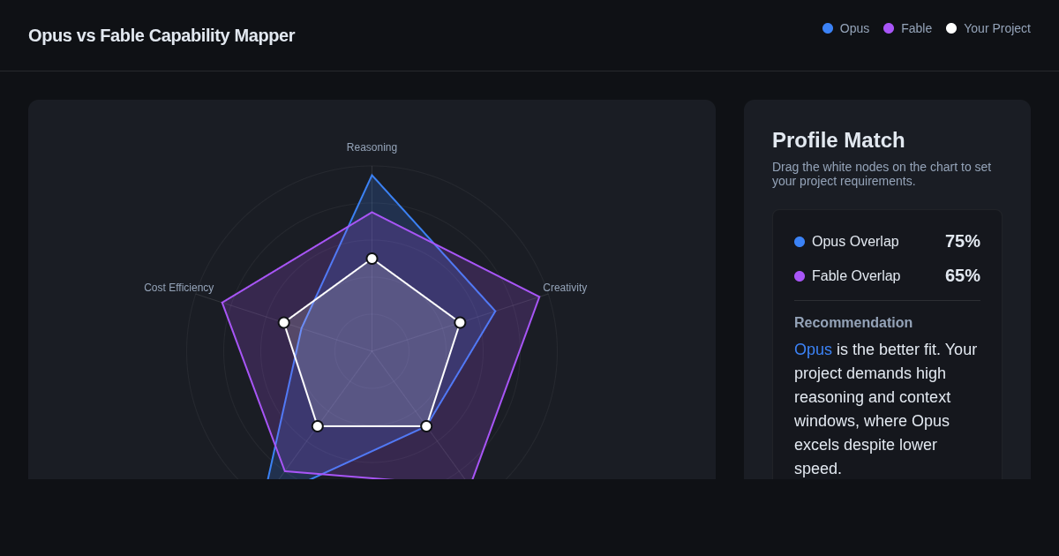1059x556 pixels.
Task: Click the 65% Fable overlap value
Action: point(963,275)
